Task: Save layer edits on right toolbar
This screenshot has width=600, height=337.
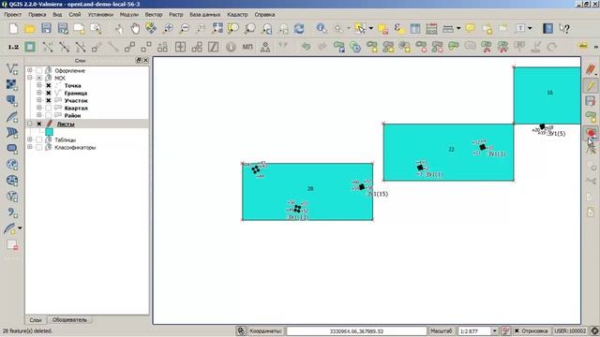Action: coord(591,101)
